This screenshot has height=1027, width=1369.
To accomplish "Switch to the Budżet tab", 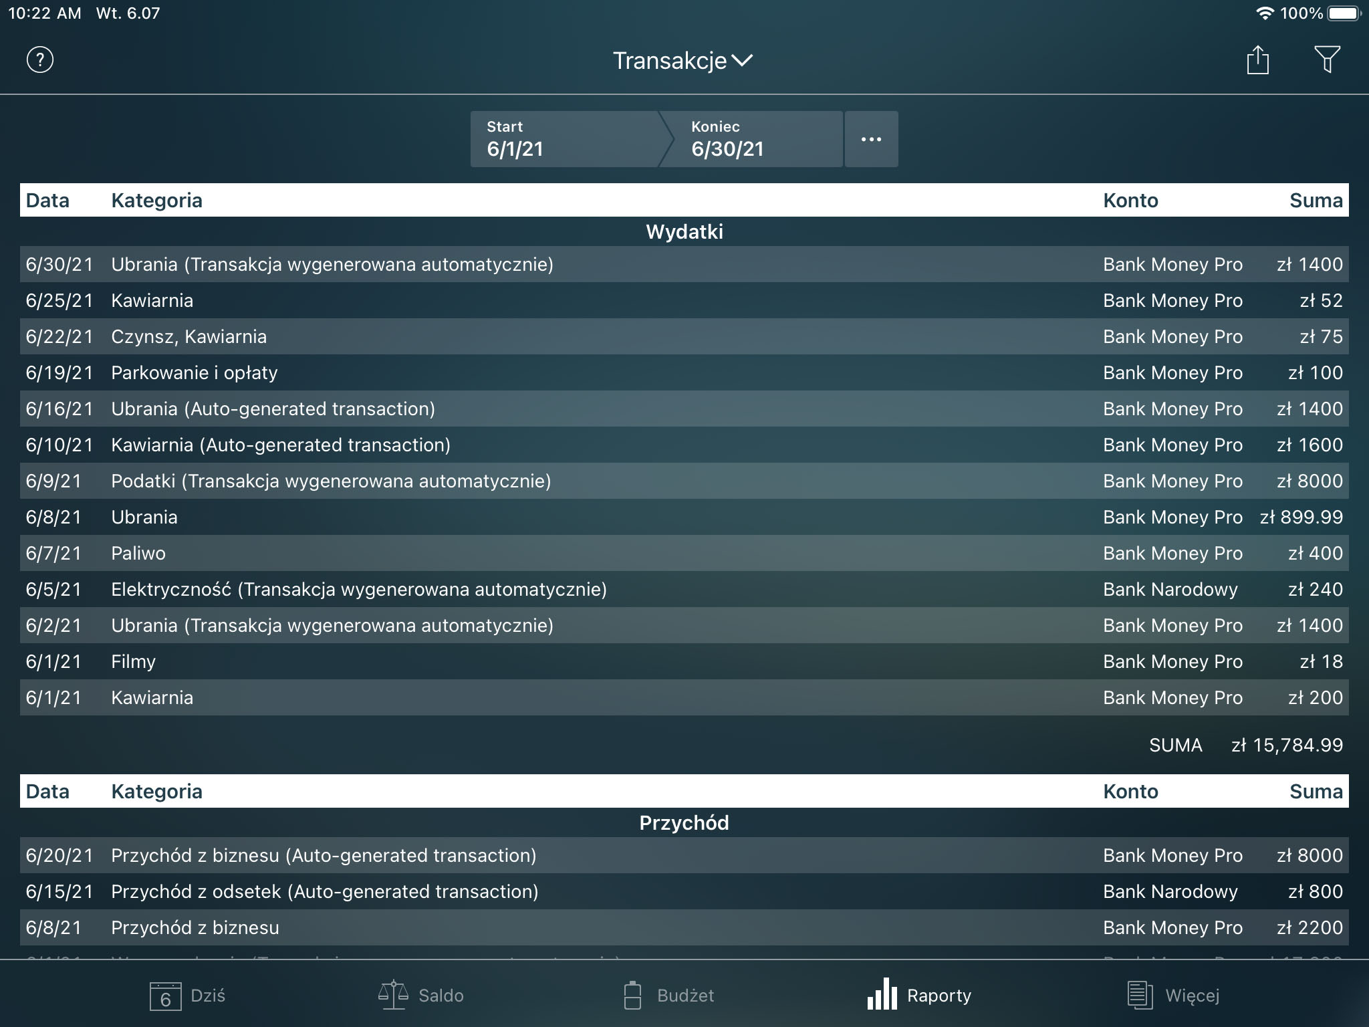I will click(668, 996).
